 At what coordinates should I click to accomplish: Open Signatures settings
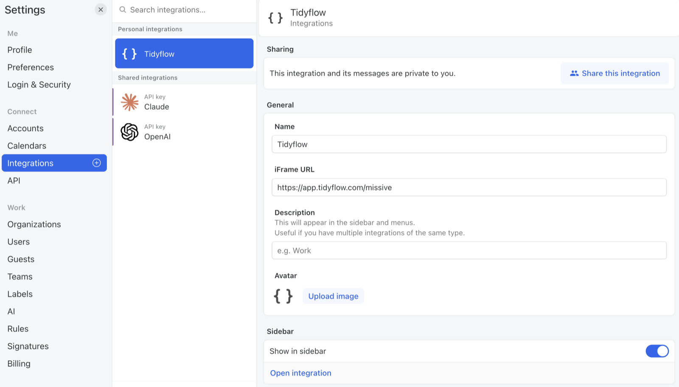point(28,346)
